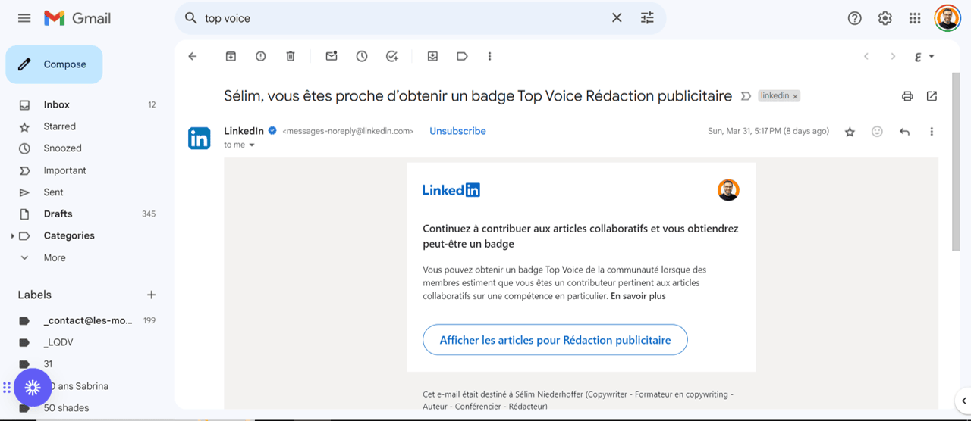Click the search magnifier icon
Screen dimensions: 971x421
coord(191,18)
